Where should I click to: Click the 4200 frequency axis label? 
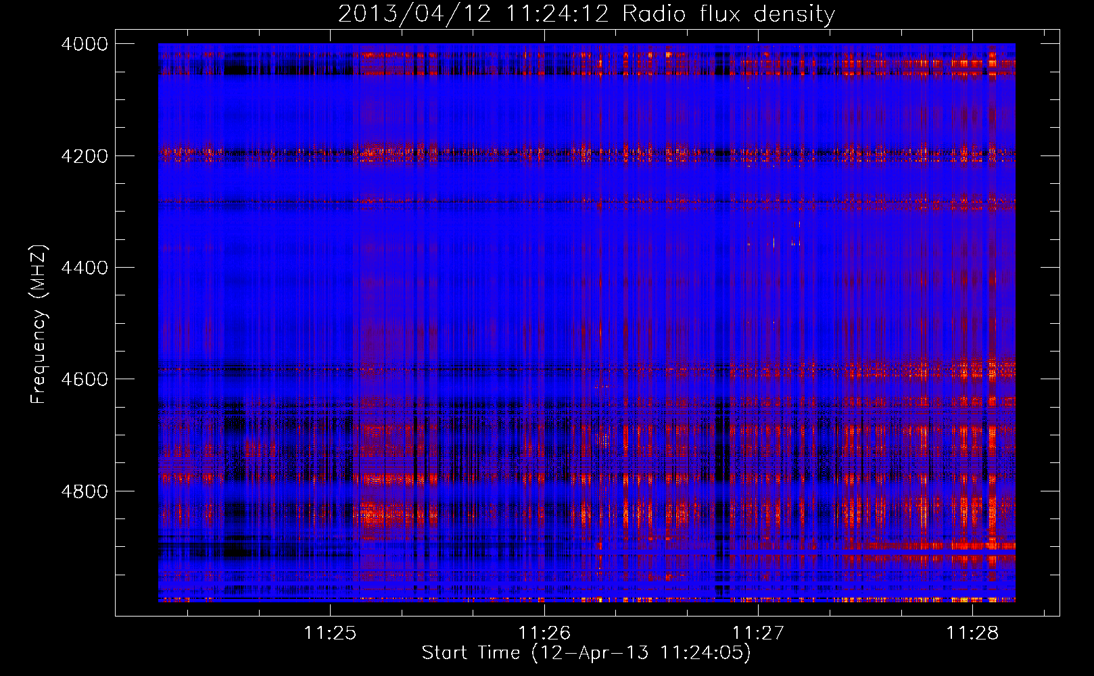pos(85,156)
